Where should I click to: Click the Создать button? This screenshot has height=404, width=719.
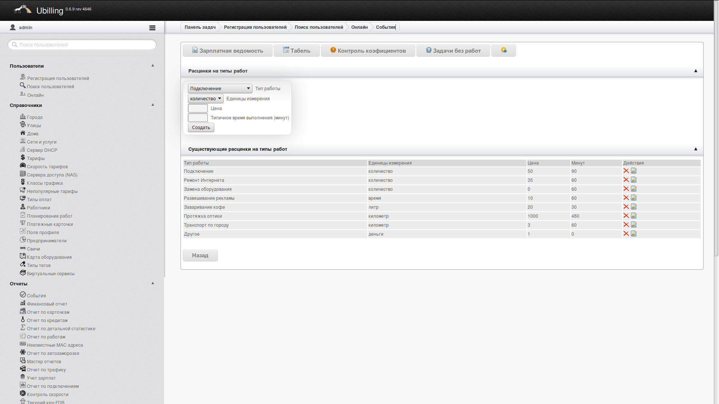[201, 128]
